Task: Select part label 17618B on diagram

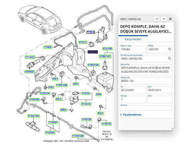Action: 107,49
